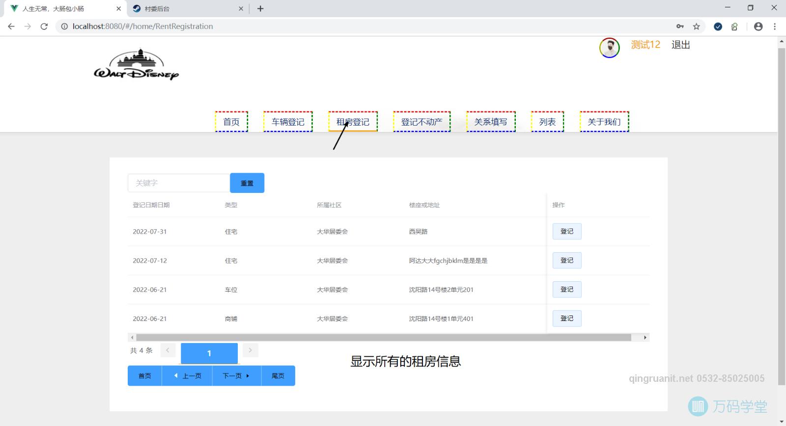Screen dimensions: 786x426
Task: Click 登记 for 沈阳路14号楼1单元401 row
Action: 567,319
